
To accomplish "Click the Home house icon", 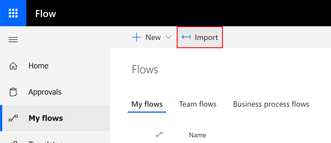I will pyautogui.click(x=13, y=66).
